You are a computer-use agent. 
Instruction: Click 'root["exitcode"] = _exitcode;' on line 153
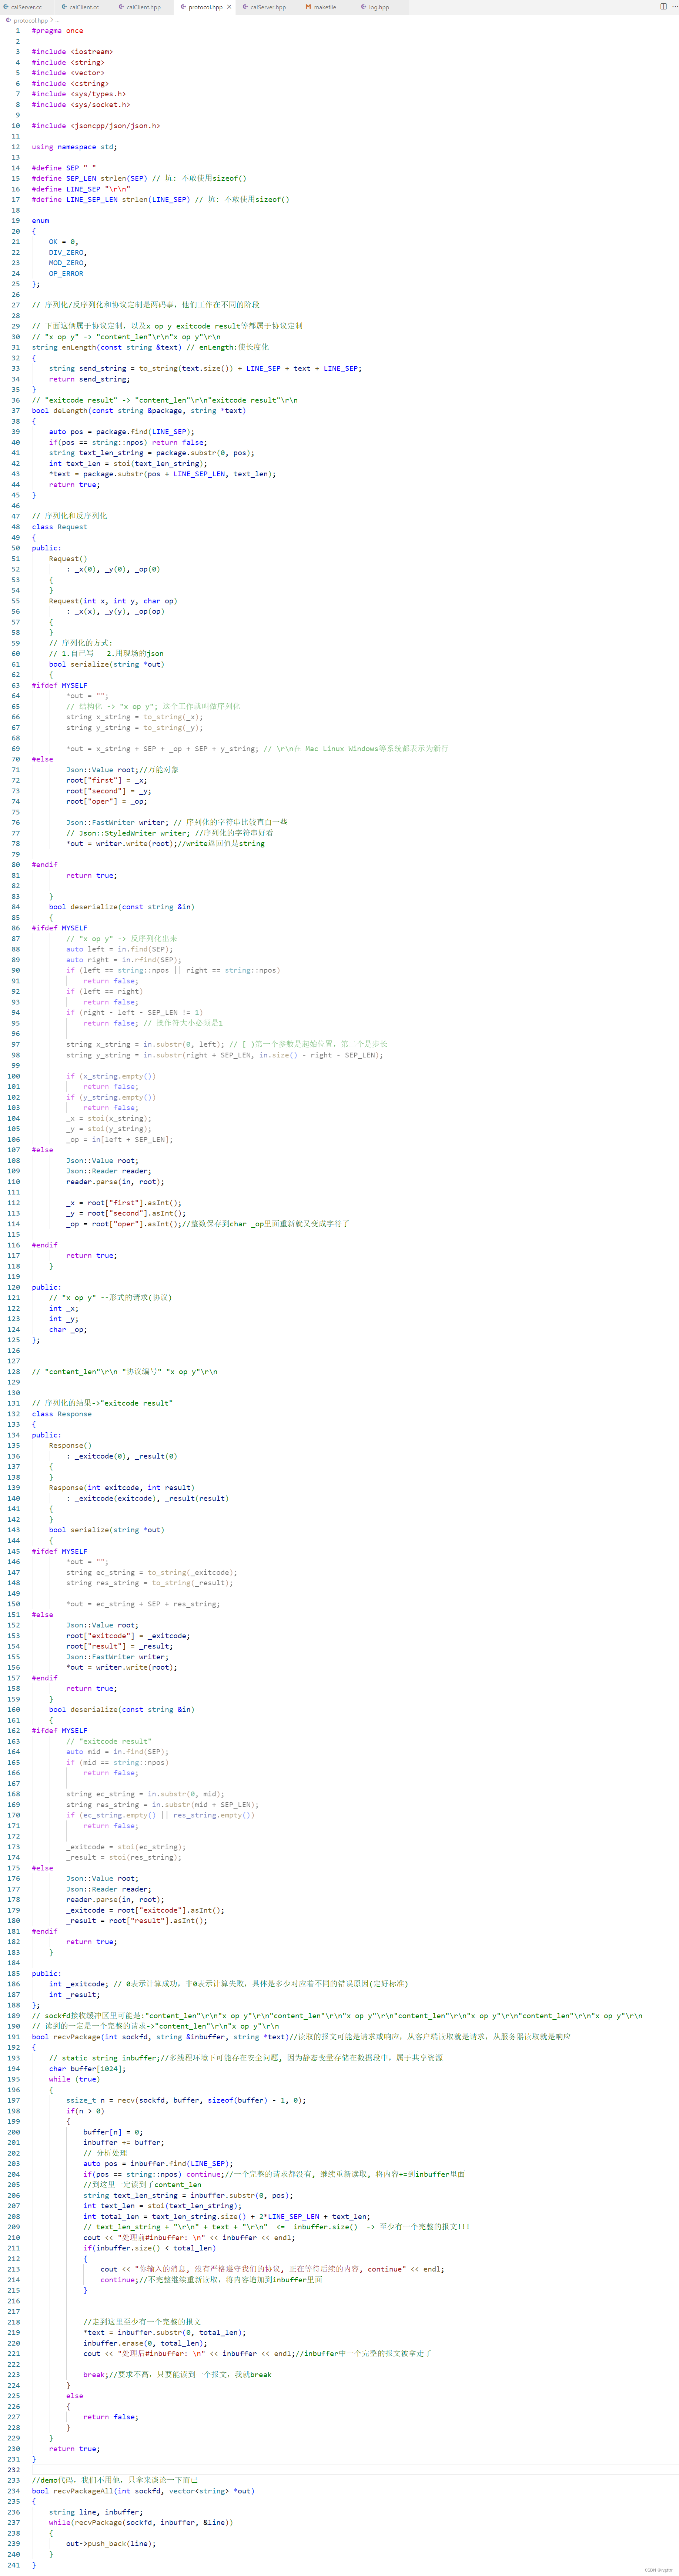pos(128,1636)
